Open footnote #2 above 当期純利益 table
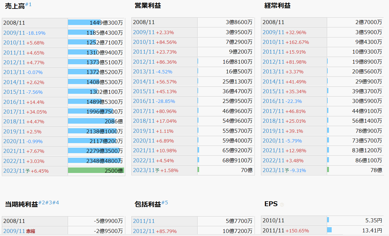This screenshot has height=236, width=389. (x=41, y=203)
